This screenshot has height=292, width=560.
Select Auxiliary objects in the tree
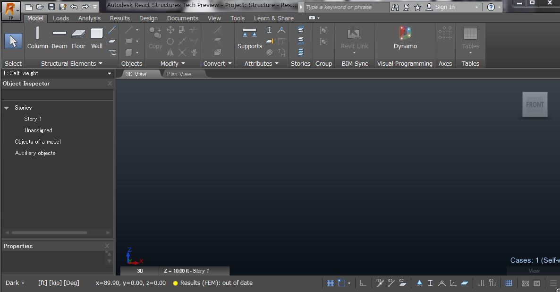35,153
